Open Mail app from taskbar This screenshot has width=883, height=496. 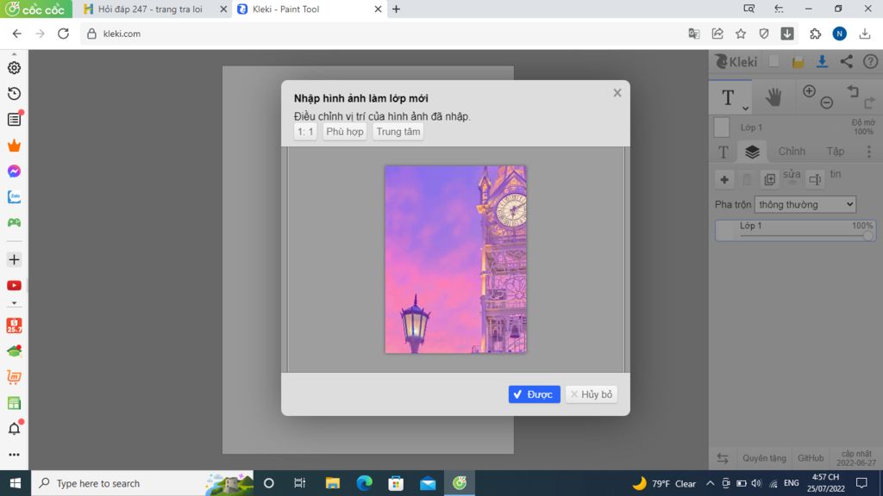coord(428,483)
